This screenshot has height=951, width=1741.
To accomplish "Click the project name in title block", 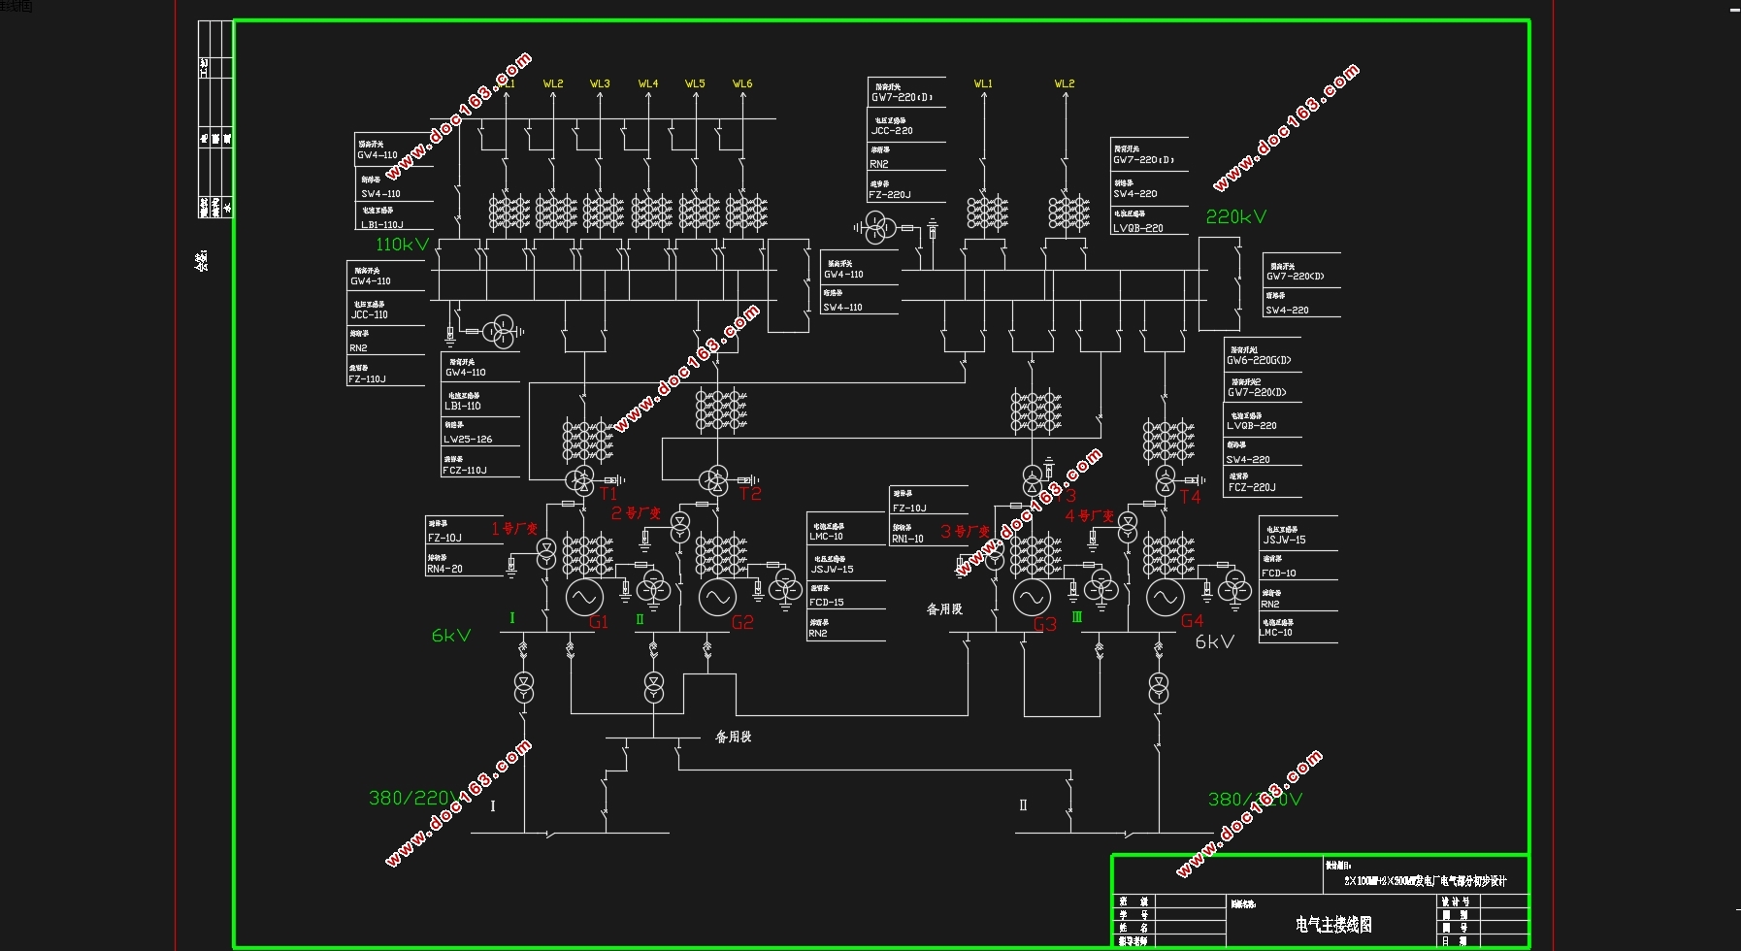I will (x=1426, y=882).
